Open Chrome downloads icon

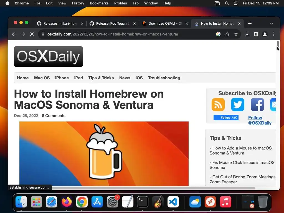[247, 34]
